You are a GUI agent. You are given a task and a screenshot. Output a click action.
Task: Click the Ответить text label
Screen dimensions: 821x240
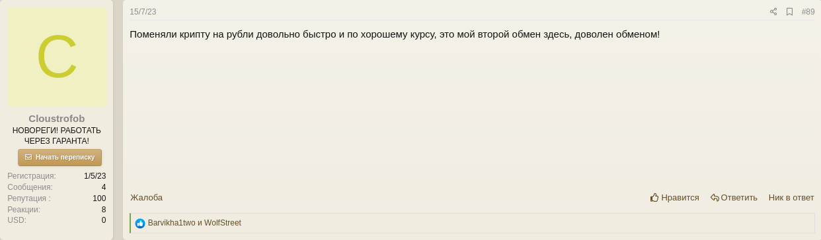tap(739, 197)
